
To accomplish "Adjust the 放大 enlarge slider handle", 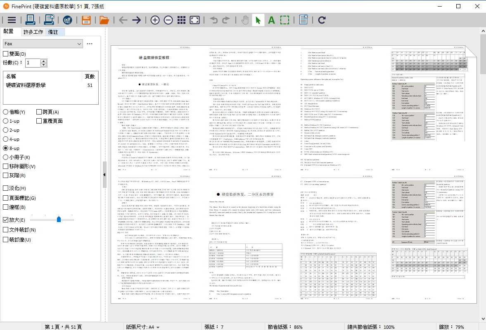I will click(59, 219).
